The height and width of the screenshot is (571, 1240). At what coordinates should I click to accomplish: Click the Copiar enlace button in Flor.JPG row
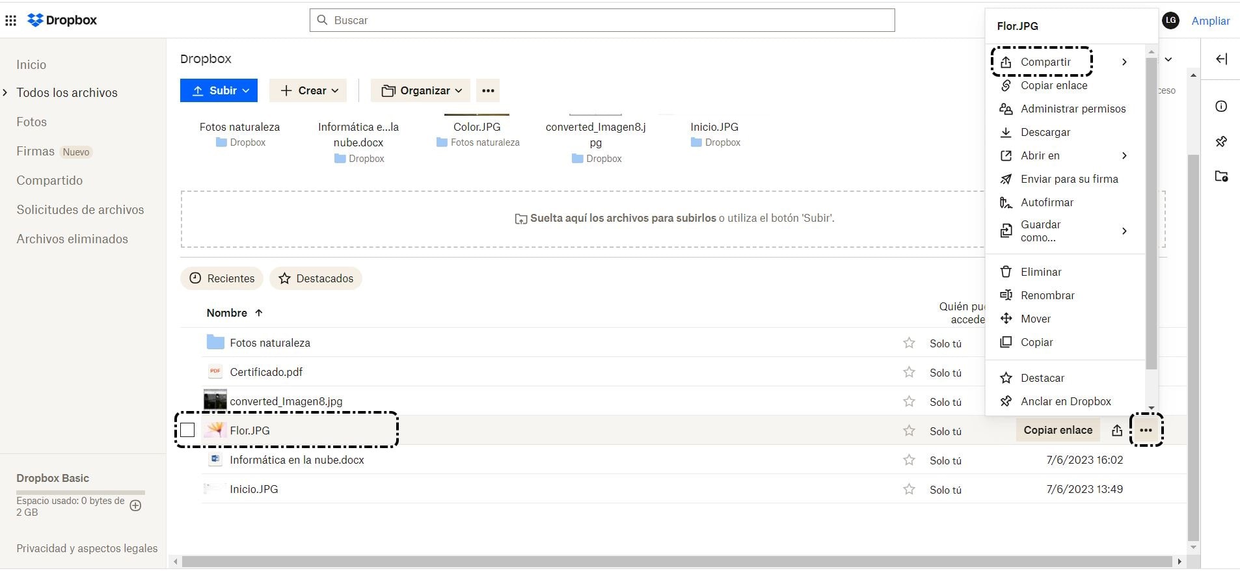click(x=1058, y=430)
